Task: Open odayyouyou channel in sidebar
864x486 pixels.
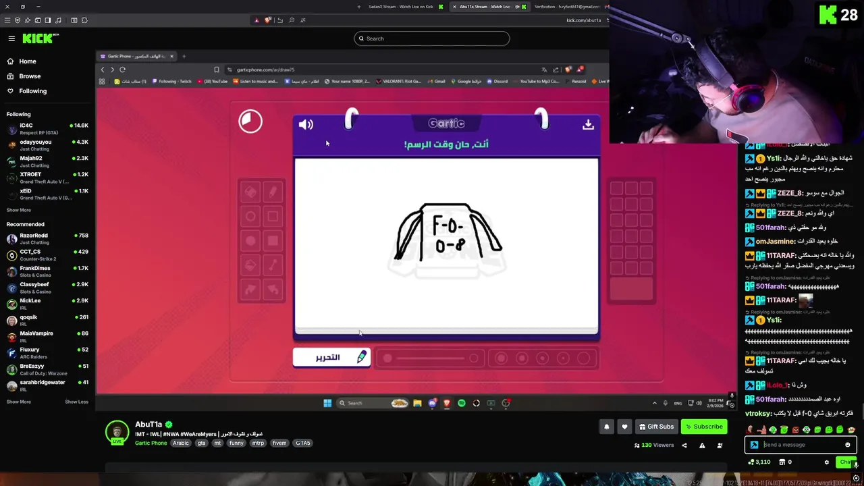Action: pos(47,144)
